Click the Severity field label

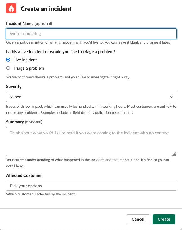[x=14, y=87]
